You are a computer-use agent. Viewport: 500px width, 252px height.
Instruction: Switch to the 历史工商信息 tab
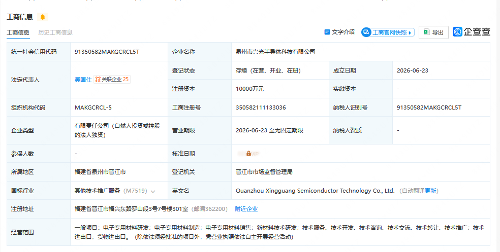tap(55, 32)
